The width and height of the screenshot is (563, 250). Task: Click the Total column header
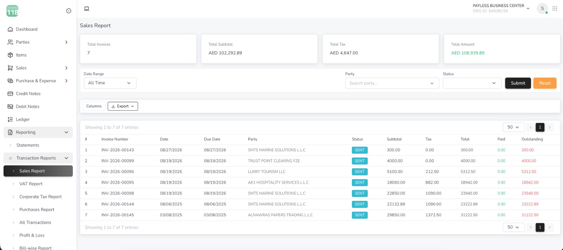tap(465, 139)
